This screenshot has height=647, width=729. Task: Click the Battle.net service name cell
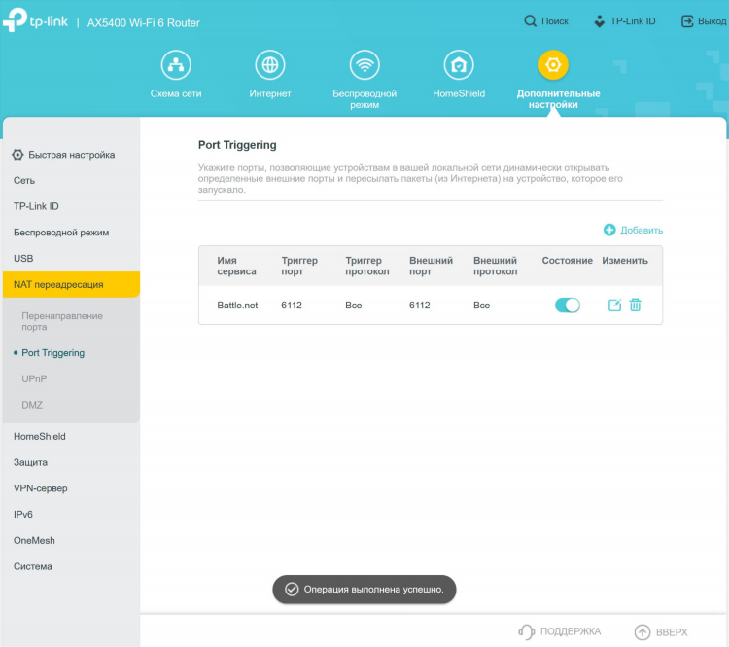point(237,306)
